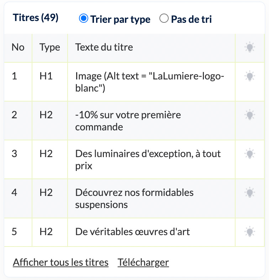
Task: Click the H1 type cell in row 1
Action: (46, 76)
